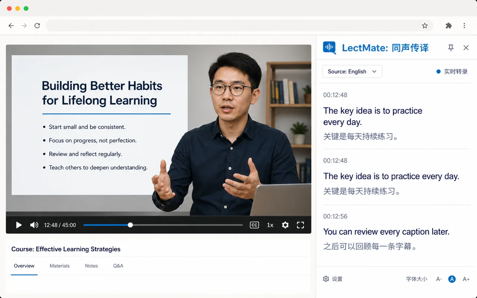The height and width of the screenshot is (298, 477).
Task: Select the medium A font size
Action: tap(452, 279)
